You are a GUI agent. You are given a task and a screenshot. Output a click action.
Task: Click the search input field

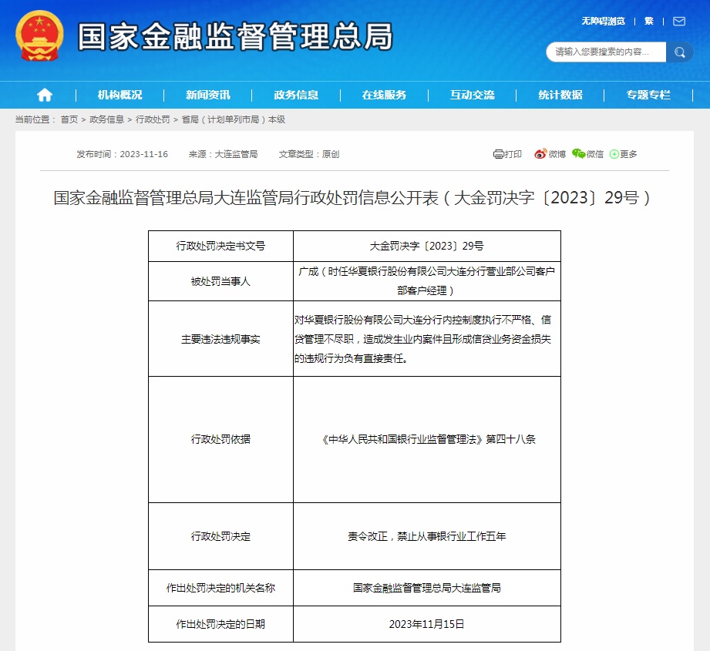(x=605, y=52)
